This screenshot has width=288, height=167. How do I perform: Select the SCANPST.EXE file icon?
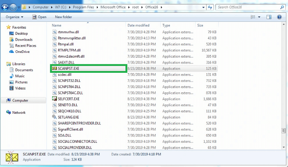pos(54,68)
